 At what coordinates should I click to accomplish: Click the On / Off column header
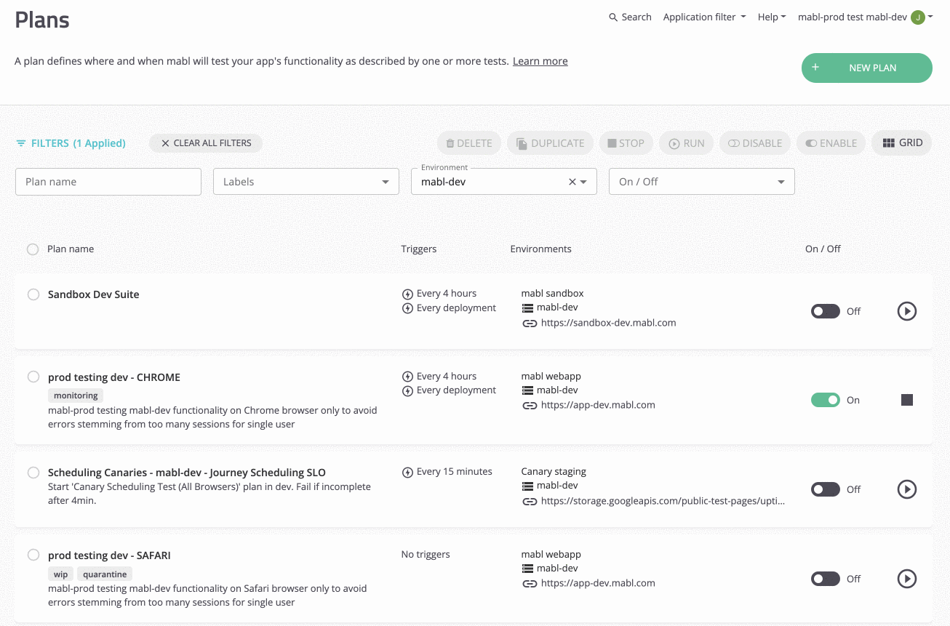(823, 249)
